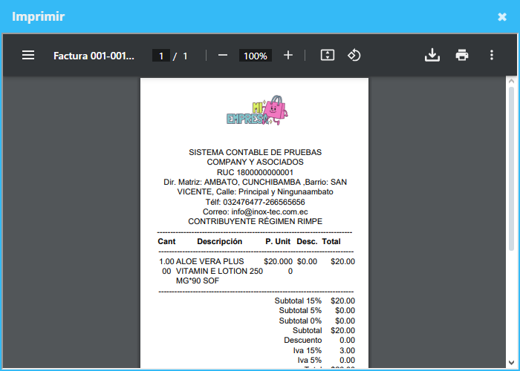Screen dimensions: 520x371
Task: Click the 100% zoom level field
Action: click(x=256, y=56)
